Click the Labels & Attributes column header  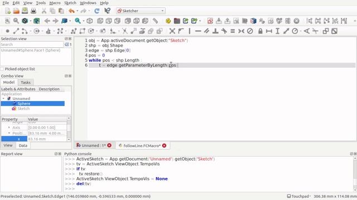point(18,89)
